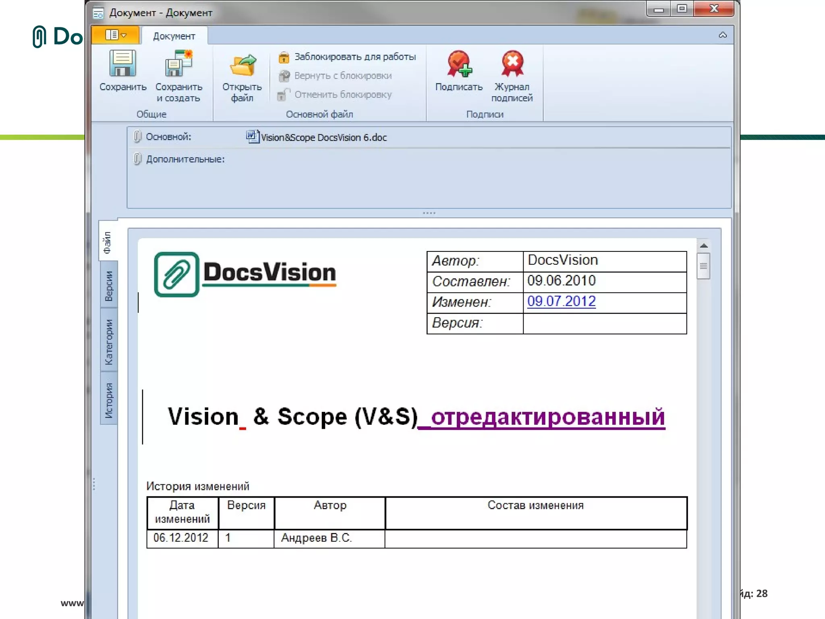Image resolution: width=825 pixels, height=619 pixels.
Task: Switch to the Версии side tab
Action: (109, 285)
